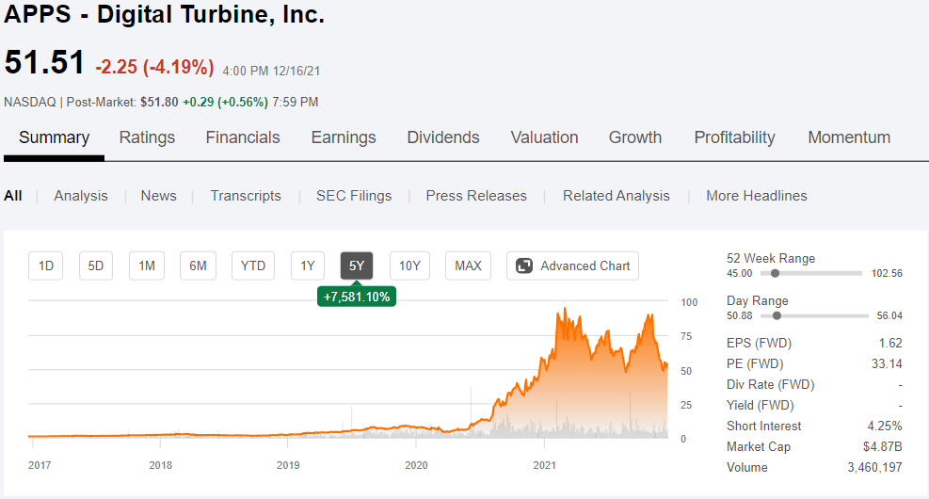Filter headlines by Analysis
This screenshot has height=499, width=929.
pos(81,196)
